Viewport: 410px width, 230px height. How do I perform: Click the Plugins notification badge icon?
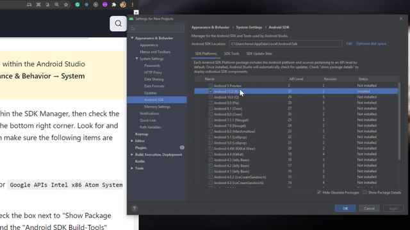[x=182, y=148]
